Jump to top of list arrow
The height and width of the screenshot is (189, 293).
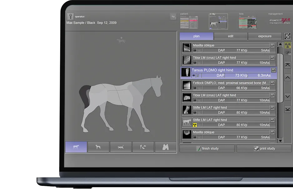coord(288,65)
